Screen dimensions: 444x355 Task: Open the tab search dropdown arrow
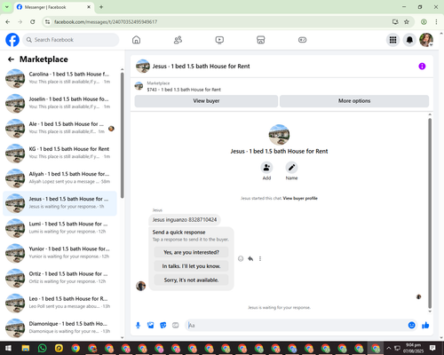(7, 7)
